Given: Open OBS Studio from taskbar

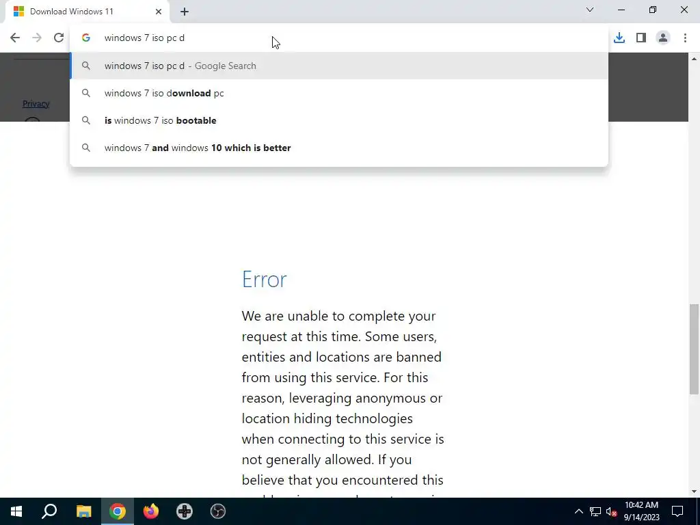Looking at the screenshot, I should point(218,511).
